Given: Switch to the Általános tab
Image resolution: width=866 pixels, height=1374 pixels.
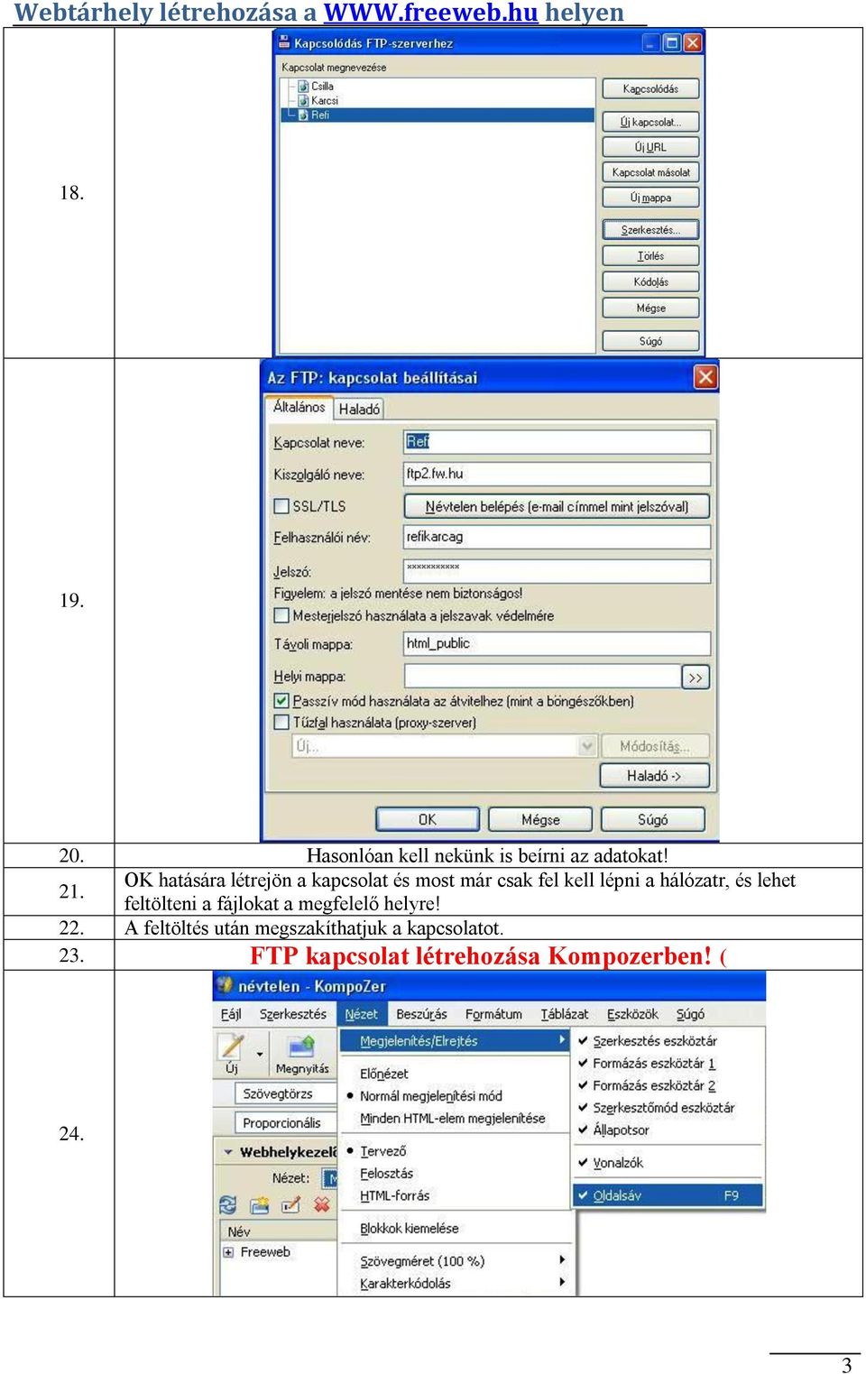Looking at the screenshot, I should coord(299,407).
